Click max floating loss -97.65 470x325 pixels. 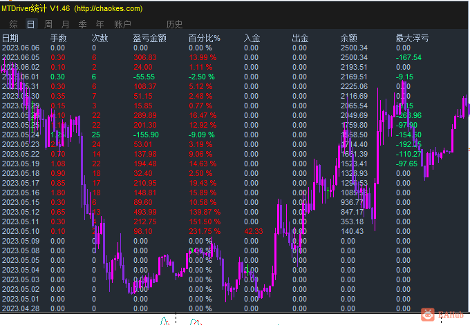(406, 164)
